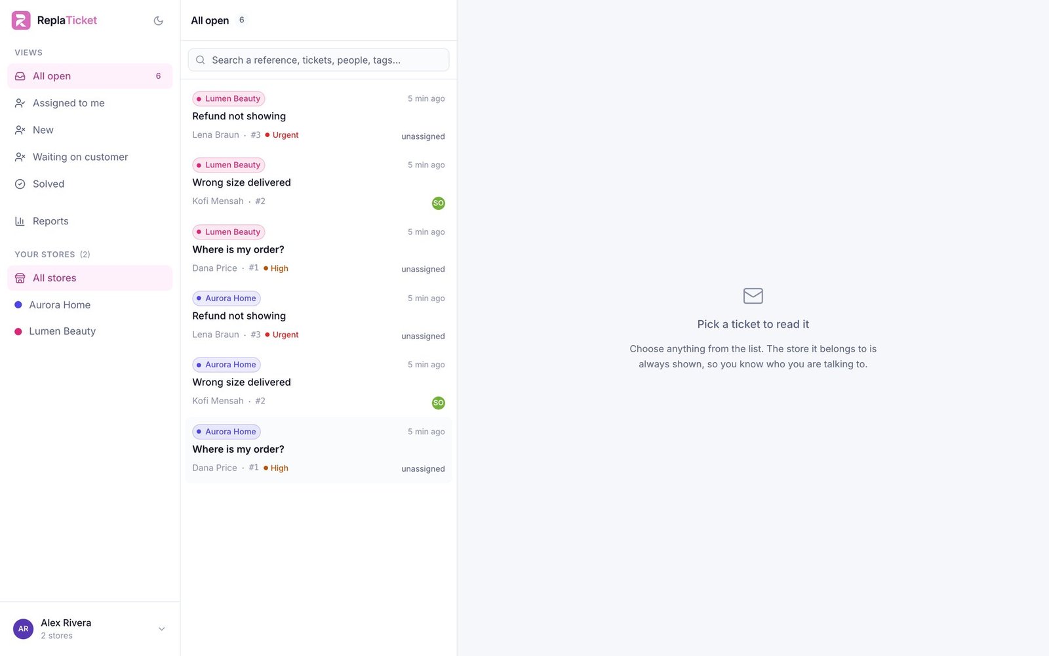This screenshot has height=656, width=1049.
Task: Select All stores filter
Action: pyautogui.click(x=90, y=278)
